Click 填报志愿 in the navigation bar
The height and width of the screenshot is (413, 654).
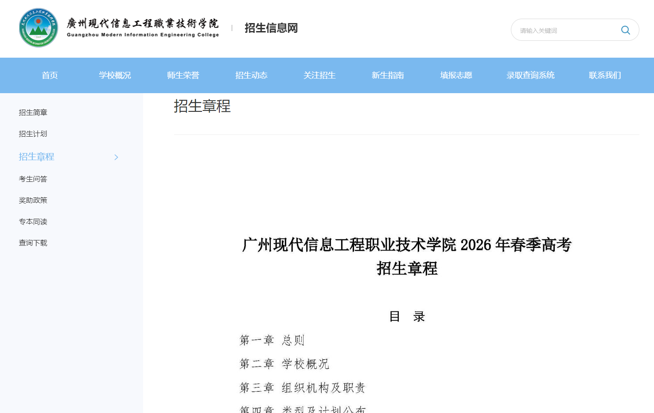[x=456, y=75]
